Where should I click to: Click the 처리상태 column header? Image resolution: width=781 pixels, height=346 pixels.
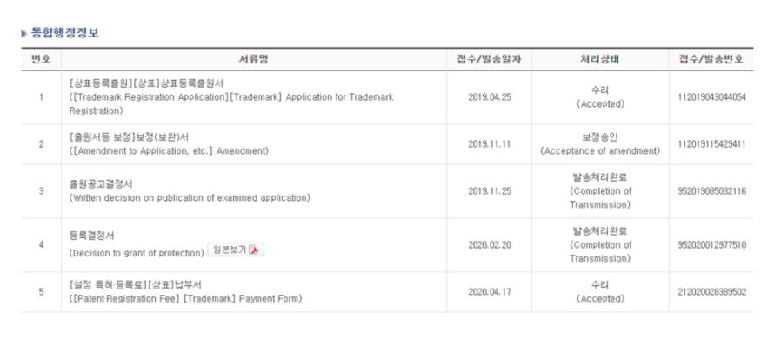[x=600, y=60]
